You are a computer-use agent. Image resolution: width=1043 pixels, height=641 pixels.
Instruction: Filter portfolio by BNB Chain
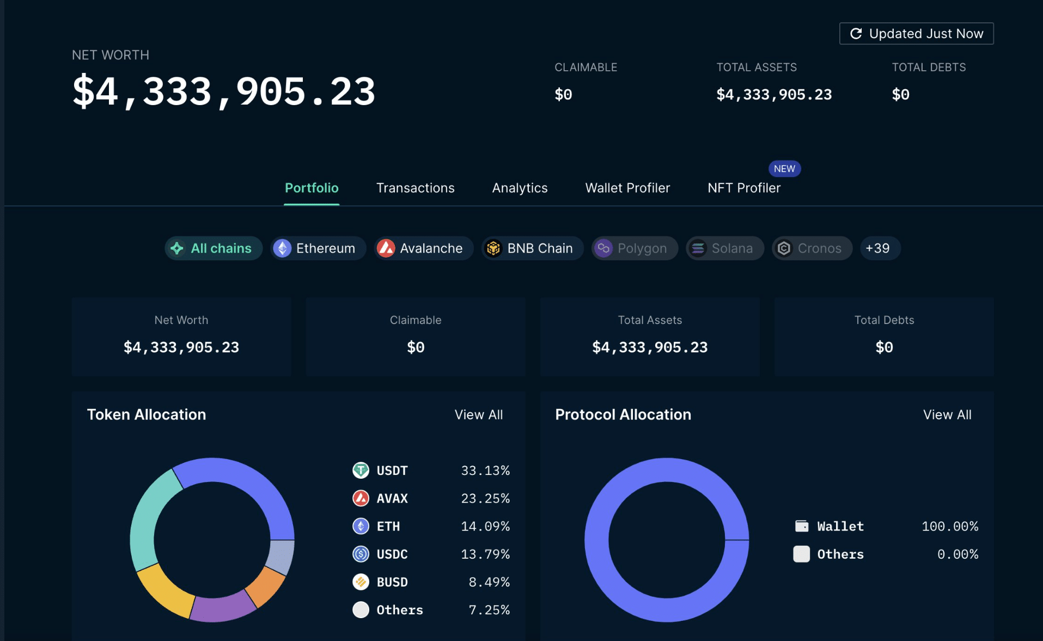(532, 248)
